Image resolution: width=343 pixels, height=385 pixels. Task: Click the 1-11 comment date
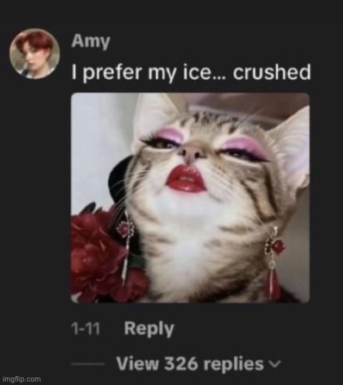(86, 329)
